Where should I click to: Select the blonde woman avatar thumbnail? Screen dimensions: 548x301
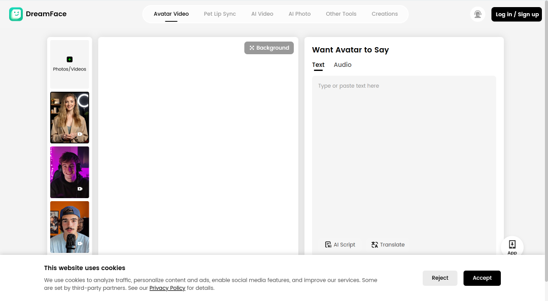click(x=70, y=118)
